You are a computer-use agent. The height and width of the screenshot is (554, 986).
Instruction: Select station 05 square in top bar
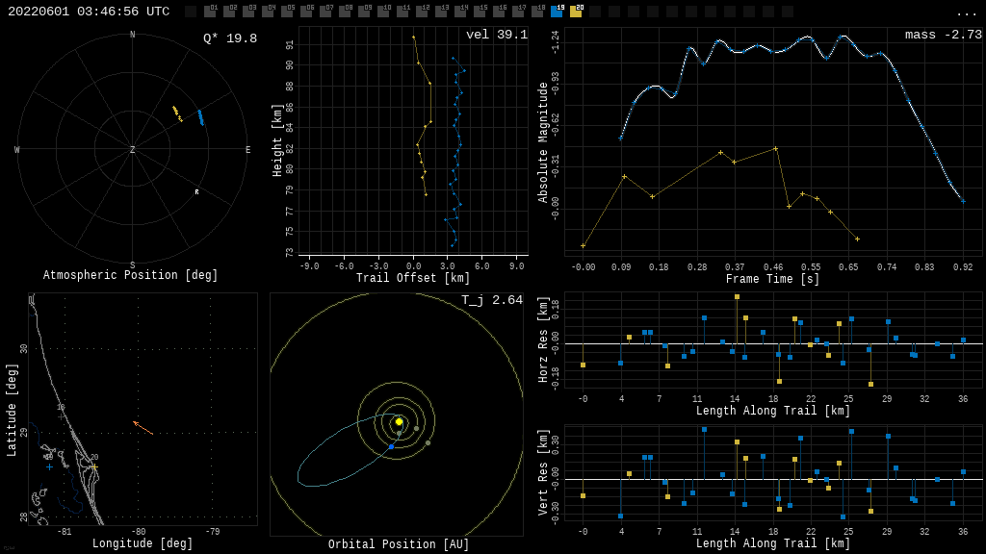click(x=287, y=12)
